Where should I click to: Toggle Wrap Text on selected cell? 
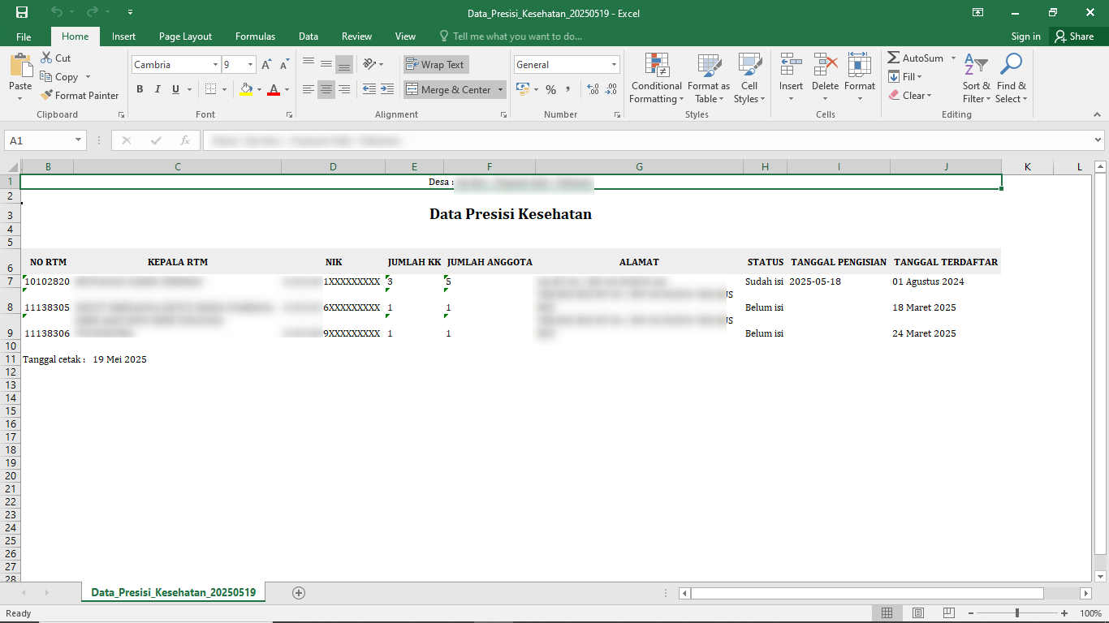[435, 65]
